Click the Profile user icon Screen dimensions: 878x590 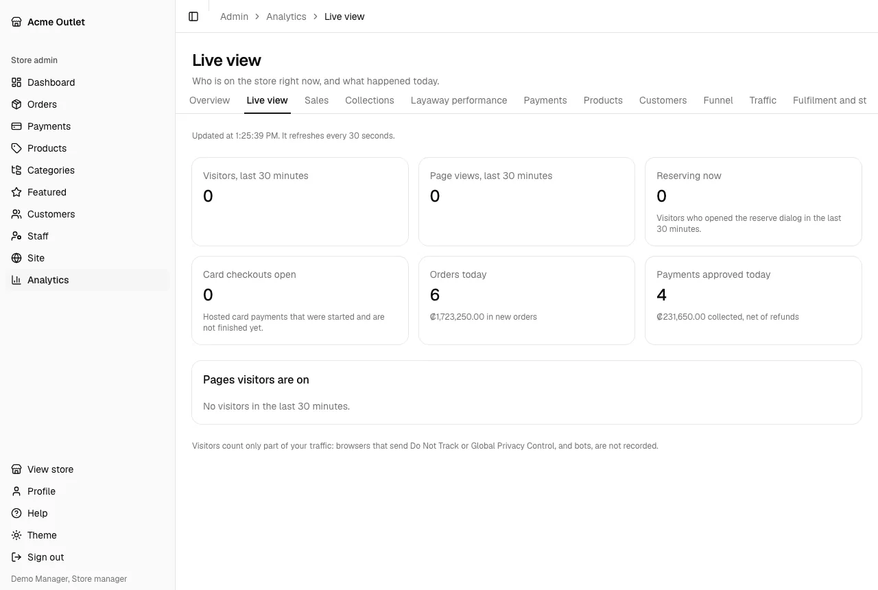(16, 491)
